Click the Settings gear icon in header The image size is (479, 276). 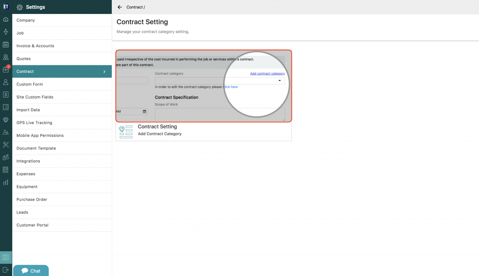pos(20,7)
